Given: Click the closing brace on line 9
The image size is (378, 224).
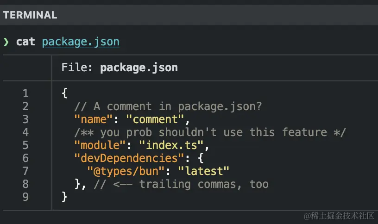Looking at the screenshot, I should coord(64,197).
